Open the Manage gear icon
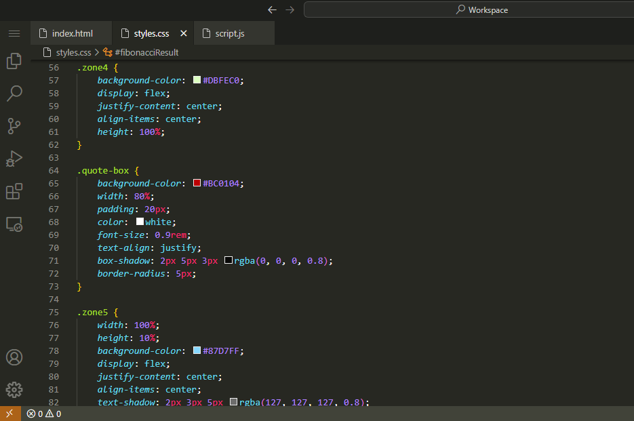The width and height of the screenshot is (634, 421). pos(14,390)
